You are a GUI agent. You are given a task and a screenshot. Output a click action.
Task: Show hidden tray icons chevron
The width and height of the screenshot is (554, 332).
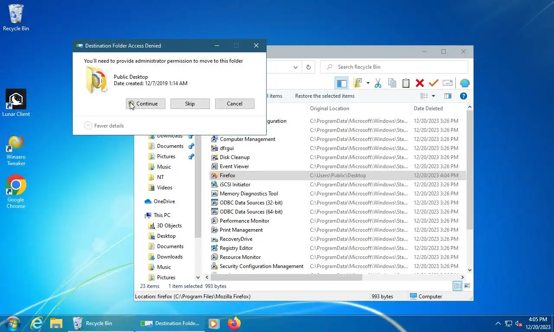(498, 323)
